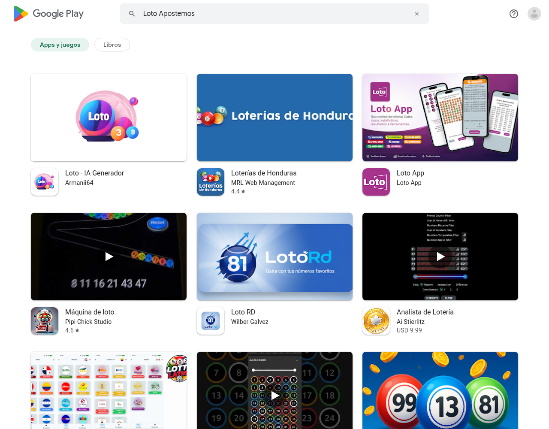The width and height of the screenshot is (549, 429).
Task: Open Loto App purple icon
Action: point(376,182)
